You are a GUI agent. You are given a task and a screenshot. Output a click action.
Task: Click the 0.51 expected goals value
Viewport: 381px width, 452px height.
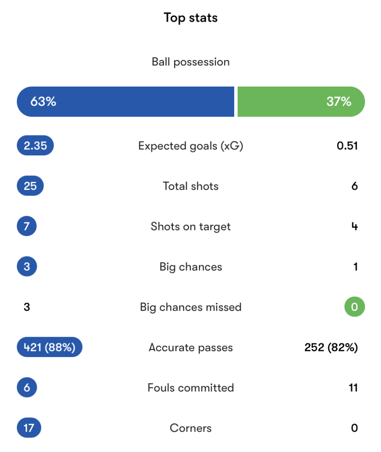[347, 146]
